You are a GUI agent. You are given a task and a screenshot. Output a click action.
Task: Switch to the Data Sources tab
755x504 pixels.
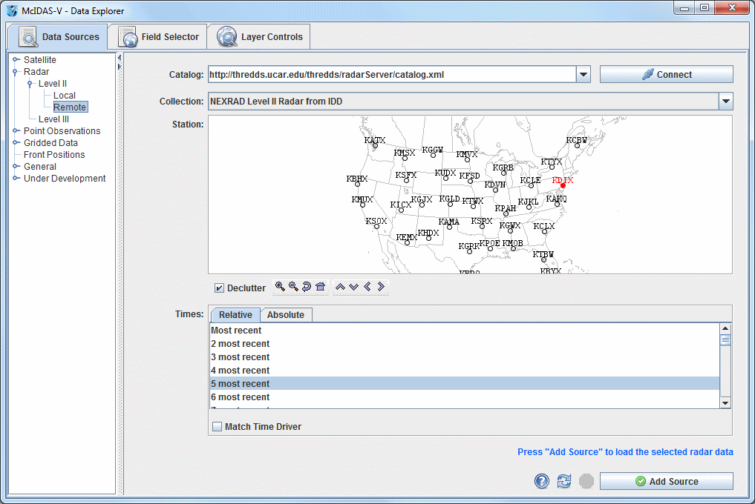tap(58, 36)
